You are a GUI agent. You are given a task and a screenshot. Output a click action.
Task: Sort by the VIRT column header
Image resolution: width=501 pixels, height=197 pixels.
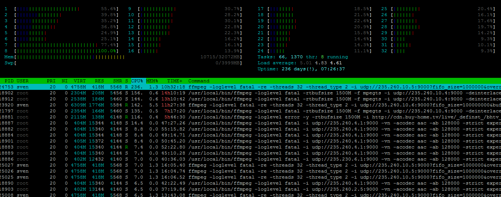[80, 81]
